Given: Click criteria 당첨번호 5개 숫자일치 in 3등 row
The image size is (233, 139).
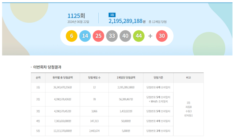Looking at the screenshot, I should [158, 111].
